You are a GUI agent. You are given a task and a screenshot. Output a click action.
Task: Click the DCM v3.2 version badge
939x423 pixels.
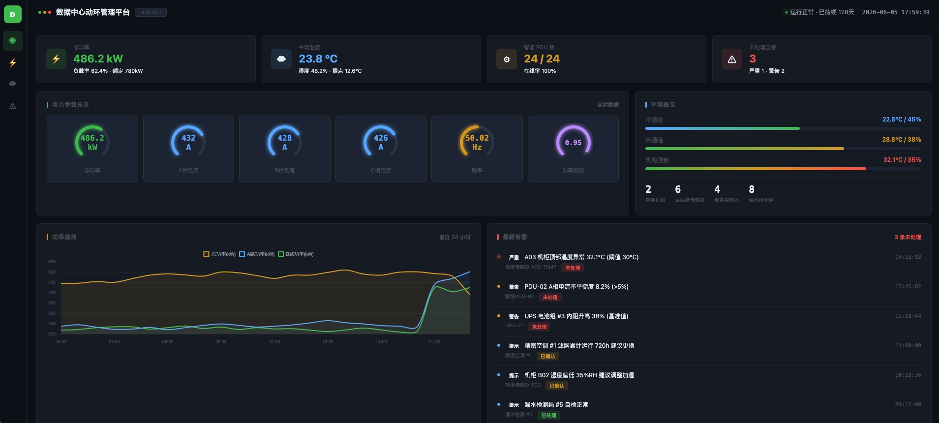click(x=151, y=12)
